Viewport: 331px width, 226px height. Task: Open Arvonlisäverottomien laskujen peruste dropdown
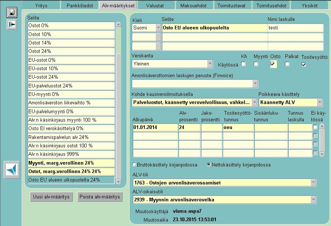tap(255, 84)
